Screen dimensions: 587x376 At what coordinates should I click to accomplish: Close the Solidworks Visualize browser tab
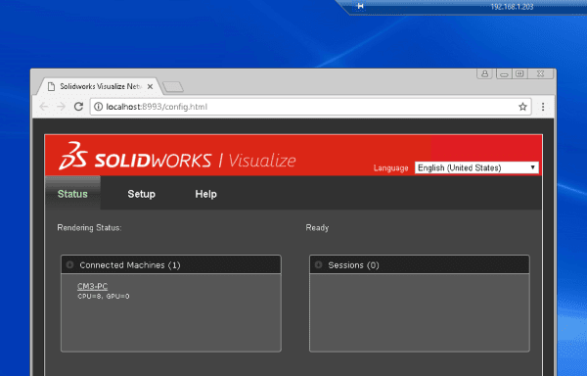tap(150, 86)
